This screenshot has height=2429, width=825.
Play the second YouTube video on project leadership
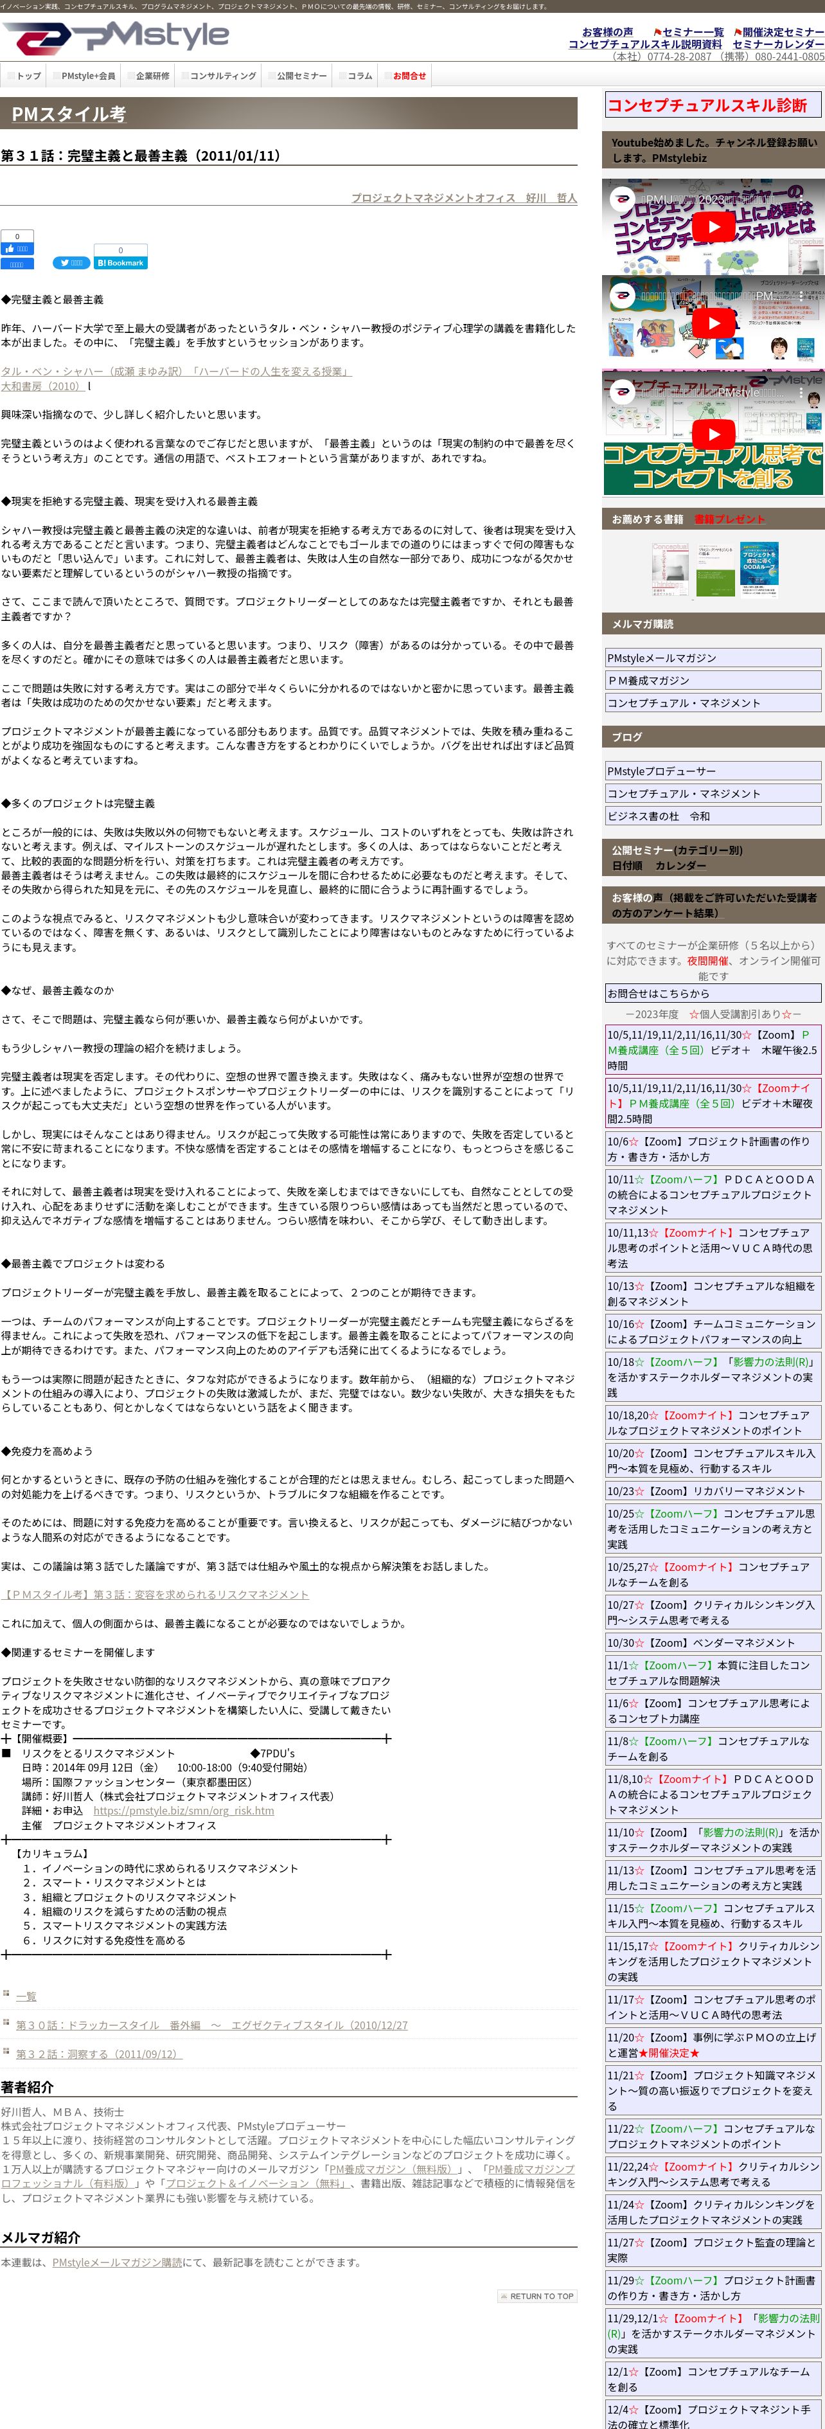(713, 323)
